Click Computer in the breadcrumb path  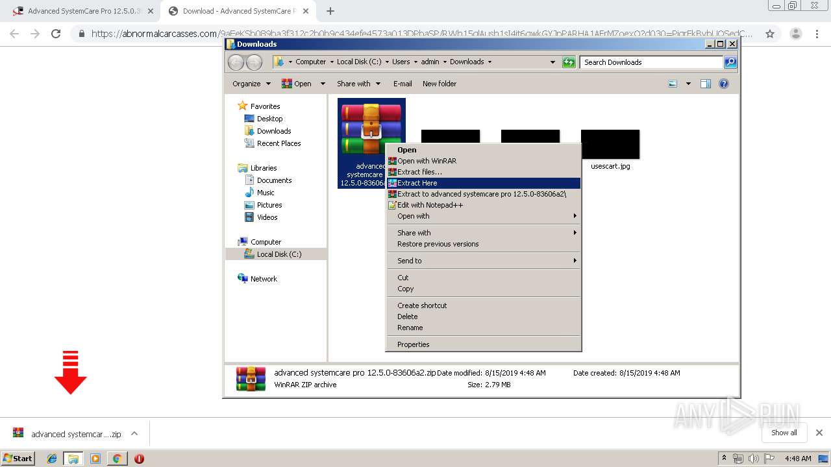coord(310,62)
